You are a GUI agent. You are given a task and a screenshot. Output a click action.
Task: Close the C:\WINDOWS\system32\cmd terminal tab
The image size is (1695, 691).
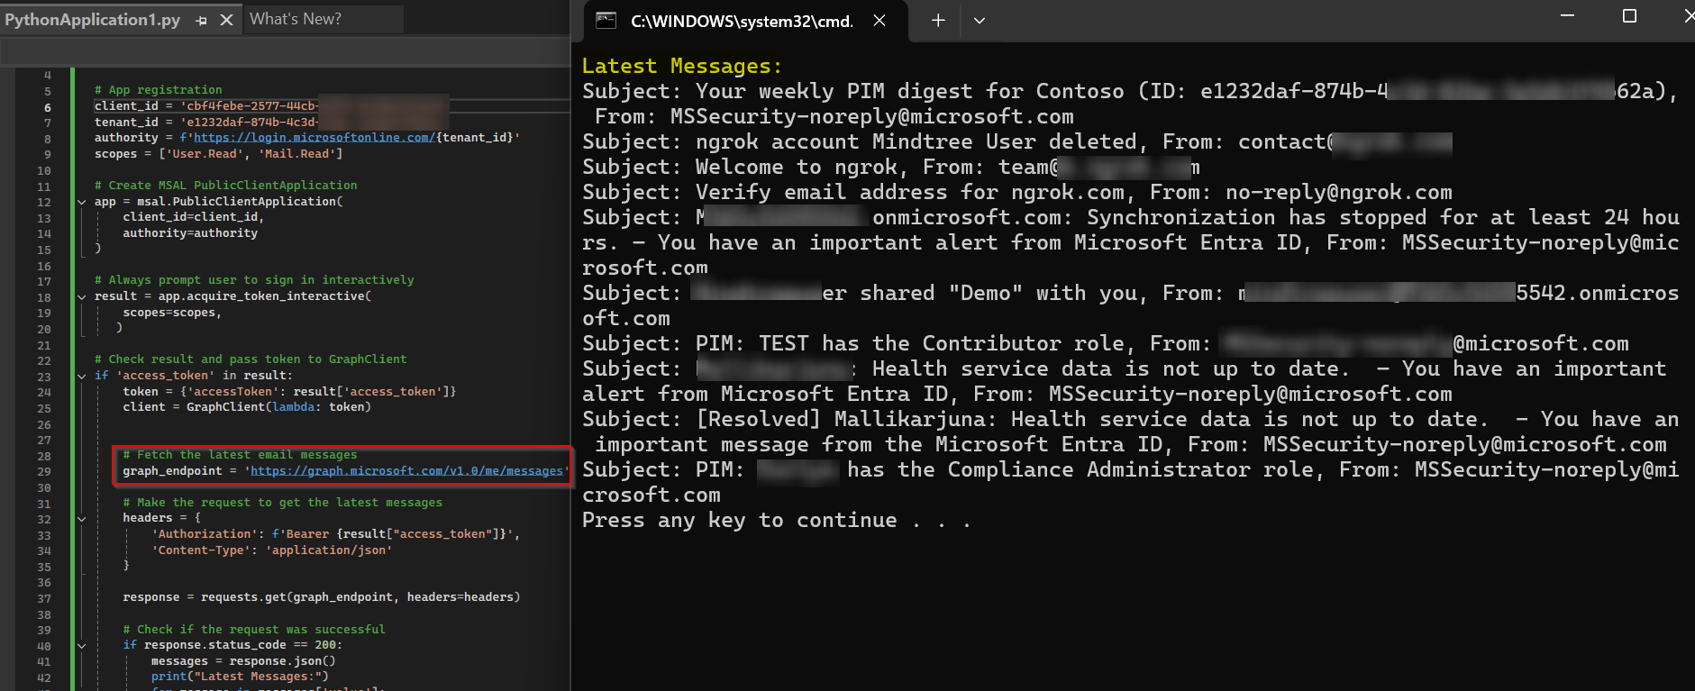(879, 20)
